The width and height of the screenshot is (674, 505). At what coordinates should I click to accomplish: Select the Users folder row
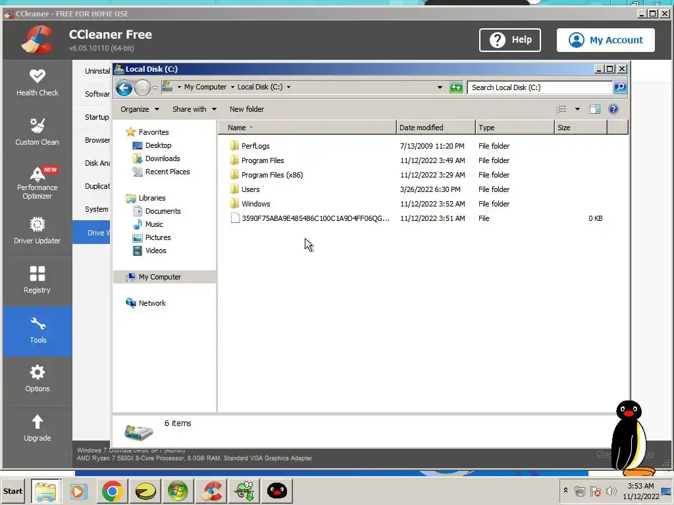click(417, 189)
